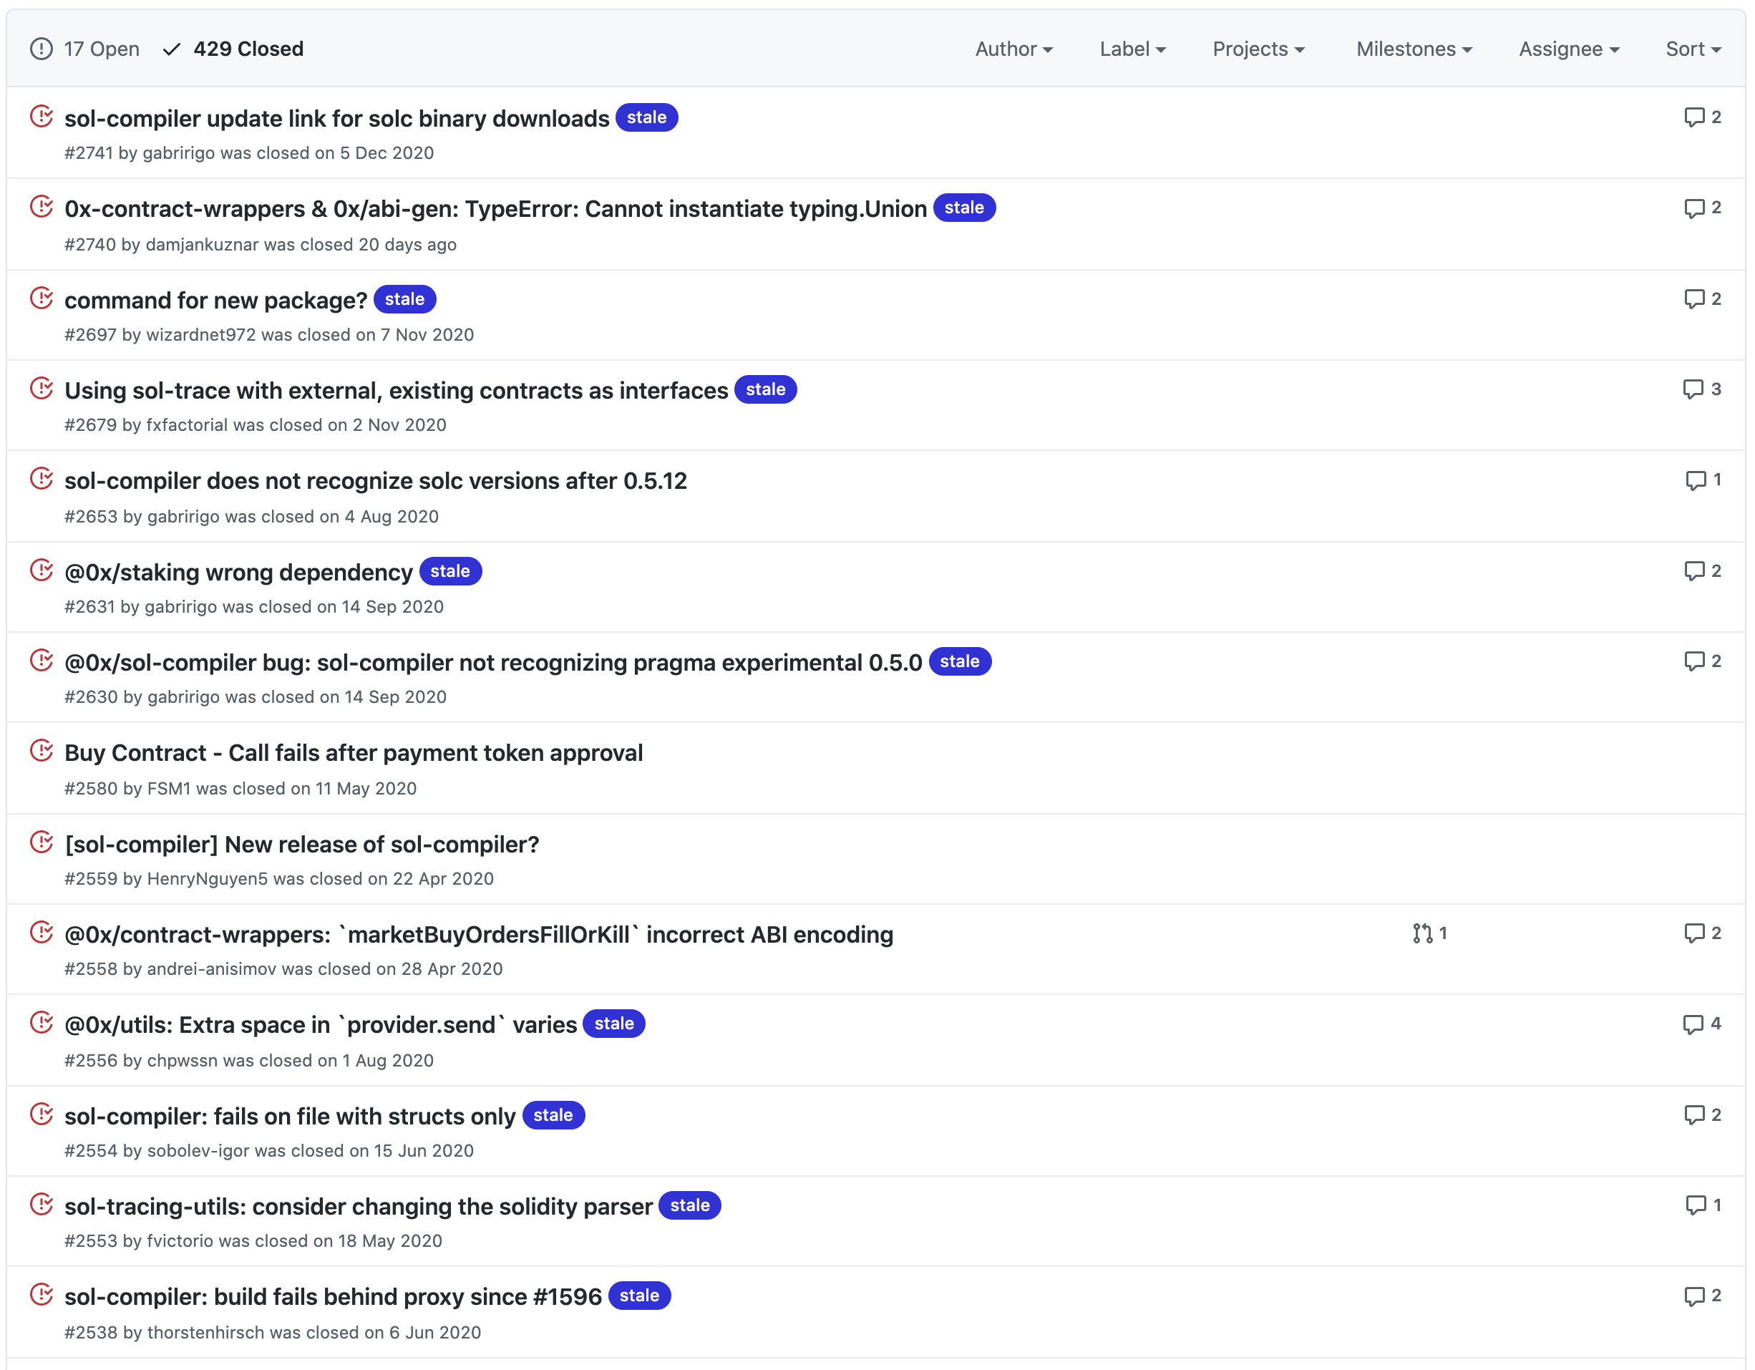This screenshot has width=1755, height=1370.
Task: Click author gabririgo on issue #2653
Action: [x=183, y=517]
